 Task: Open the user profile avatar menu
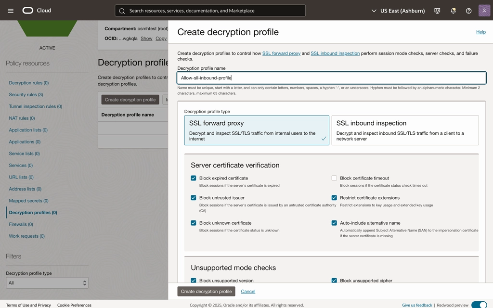coord(484,11)
